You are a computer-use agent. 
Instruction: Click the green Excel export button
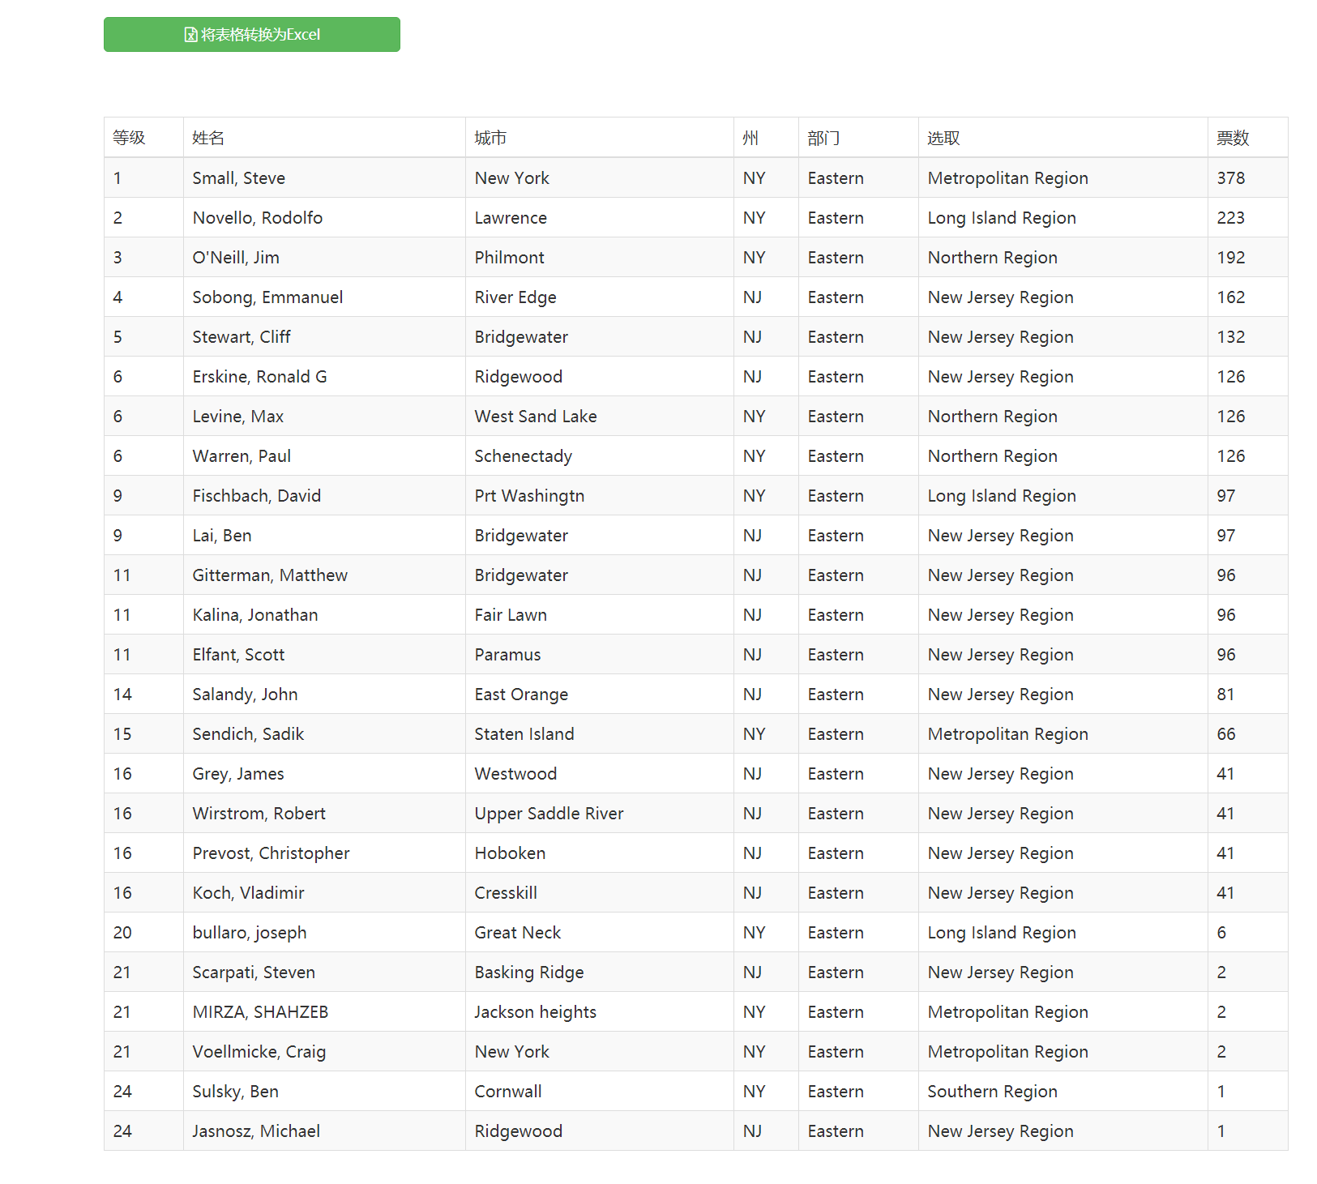[251, 34]
